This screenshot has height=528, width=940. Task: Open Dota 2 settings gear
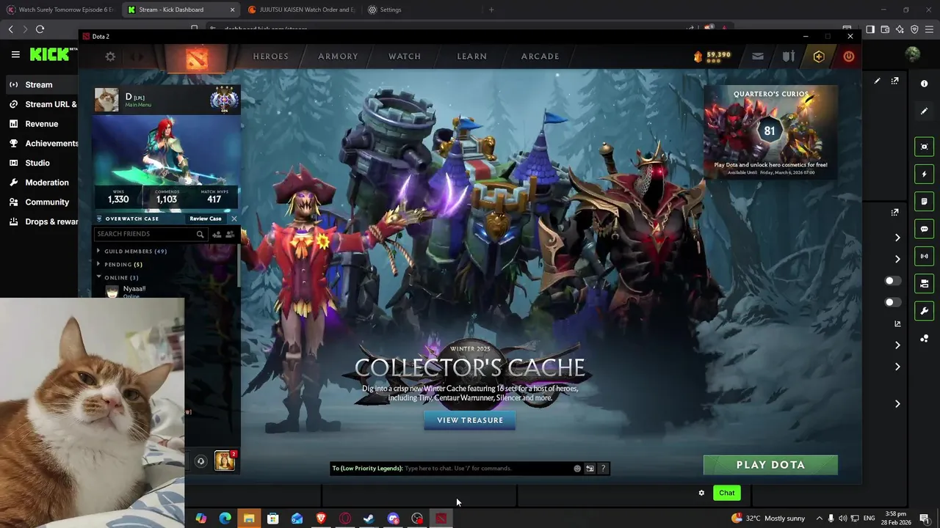(110, 56)
